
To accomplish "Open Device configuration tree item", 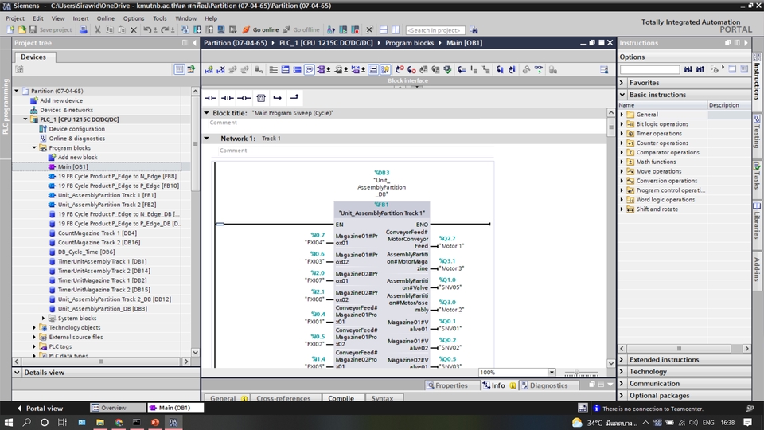I will click(76, 129).
